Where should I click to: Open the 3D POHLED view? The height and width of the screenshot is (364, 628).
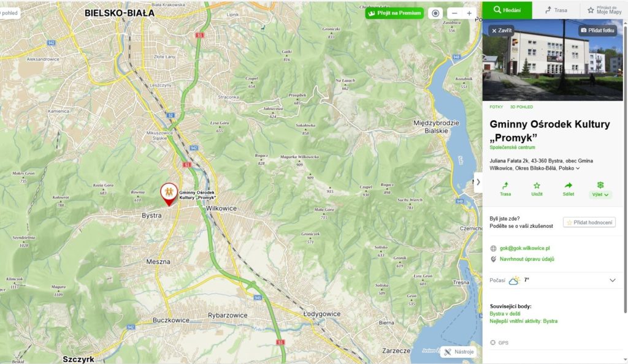521,107
